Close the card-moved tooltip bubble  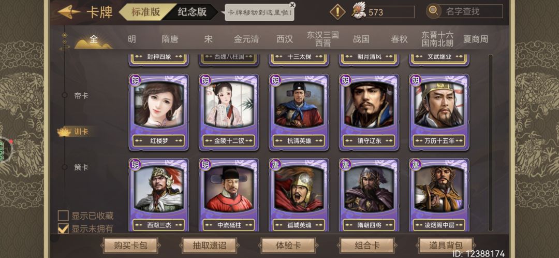pos(292,5)
